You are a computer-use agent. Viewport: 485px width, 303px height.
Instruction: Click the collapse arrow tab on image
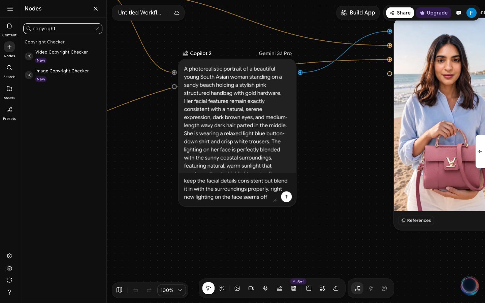point(480,151)
